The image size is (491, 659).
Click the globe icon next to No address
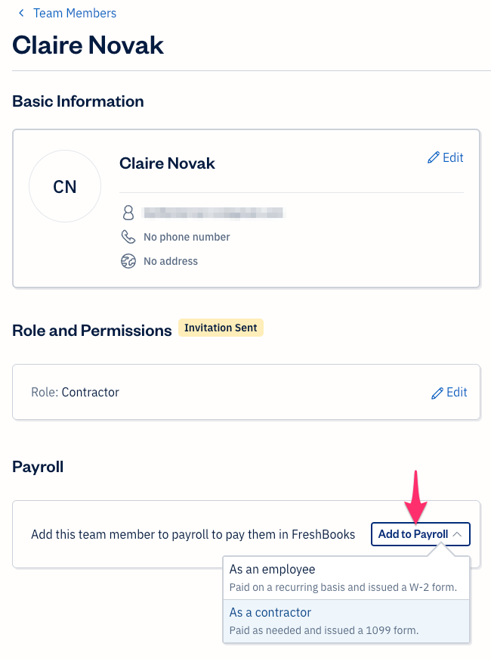(x=128, y=261)
